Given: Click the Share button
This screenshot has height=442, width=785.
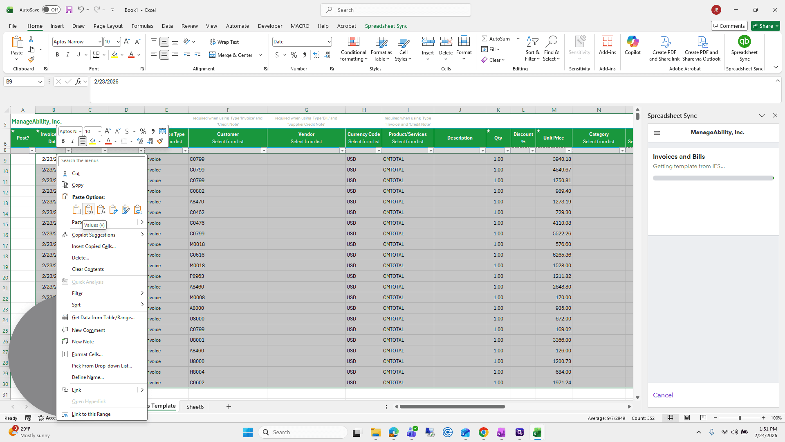Looking at the screenshot, I should (x=765, y=26).
